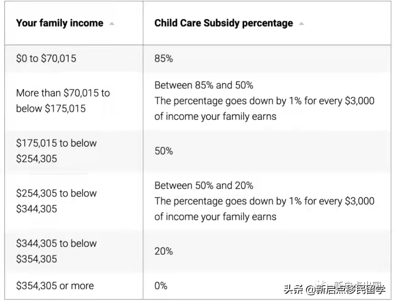Image resolution: width=394 pixels, height=303 pixels.
Task: Click the sort arrow beside Your family income
Action: pos(112,24)
